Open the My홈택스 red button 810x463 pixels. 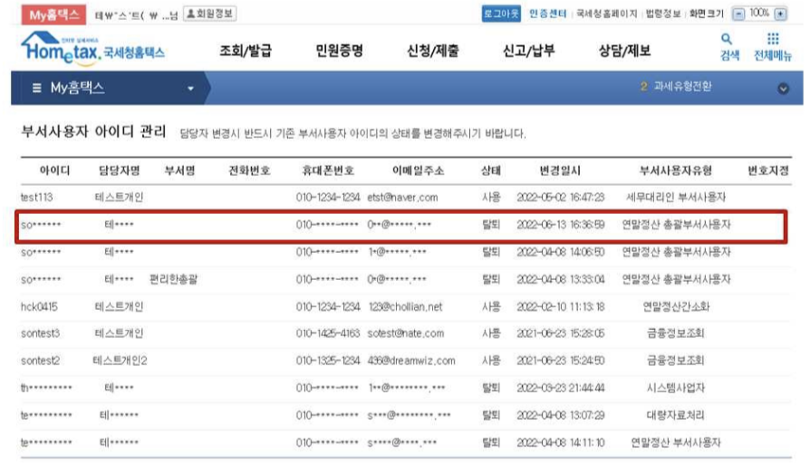pos(53,14)
